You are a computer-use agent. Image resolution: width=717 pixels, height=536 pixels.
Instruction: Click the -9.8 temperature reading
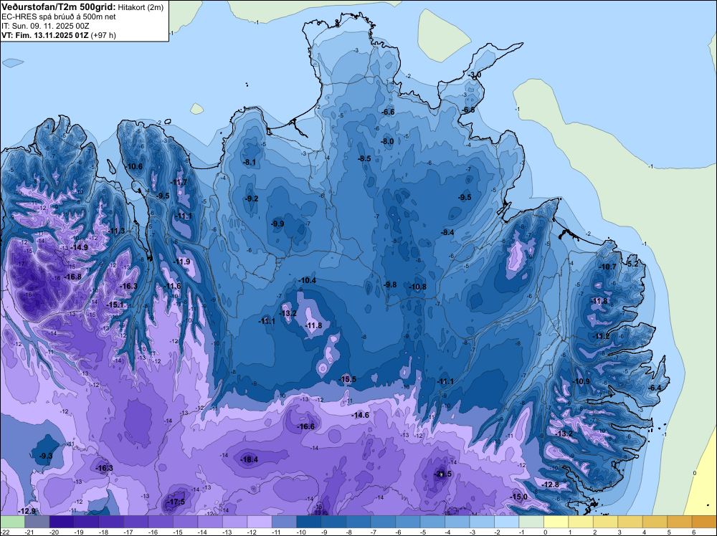pyautogui.click(x=389, y=284)
